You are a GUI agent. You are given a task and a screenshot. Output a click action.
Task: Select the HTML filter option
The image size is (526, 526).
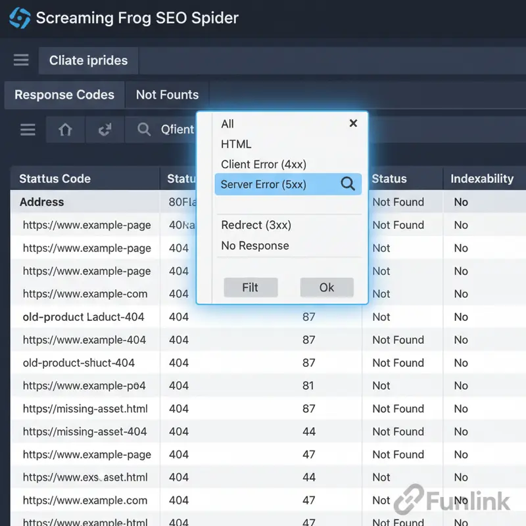pos(236,144)
